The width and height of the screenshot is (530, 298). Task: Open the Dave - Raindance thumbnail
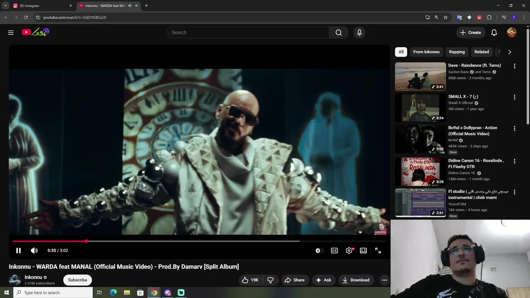coord(420,77)
